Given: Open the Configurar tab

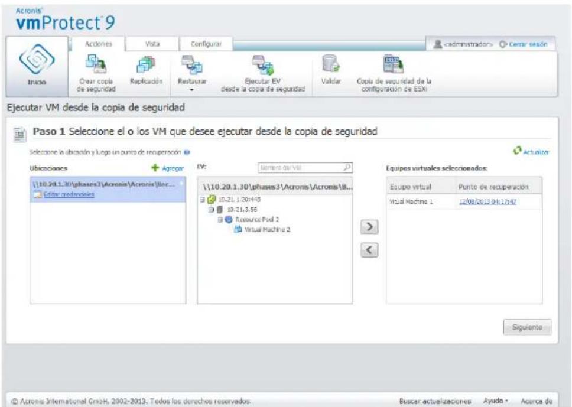Looking at the screenshot, I should [x=206, y=44].
